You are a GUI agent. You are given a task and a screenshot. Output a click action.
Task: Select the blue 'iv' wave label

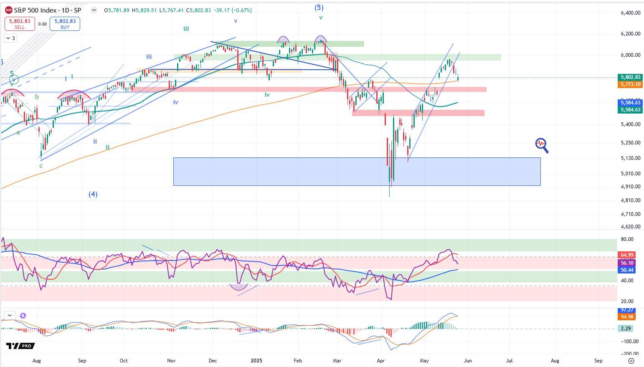[x=175, y=102]
